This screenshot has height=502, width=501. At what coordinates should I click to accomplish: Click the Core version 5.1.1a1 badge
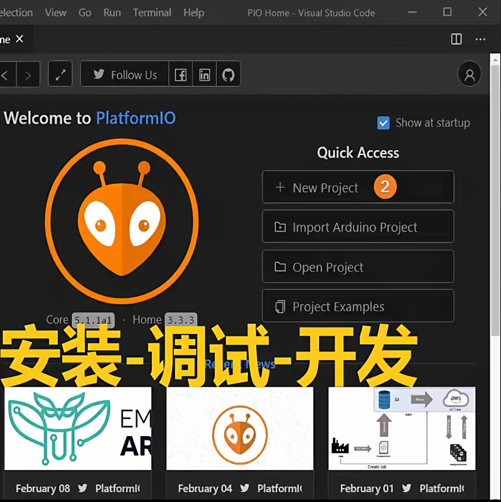(93, 320)
